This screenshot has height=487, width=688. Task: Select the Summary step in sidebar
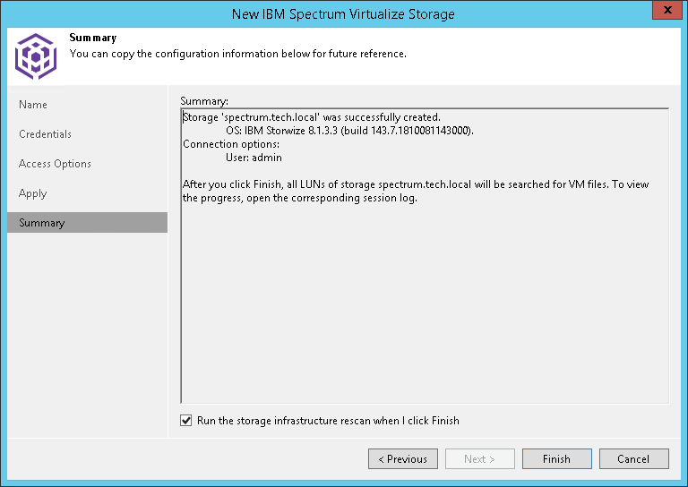[87, 223]
